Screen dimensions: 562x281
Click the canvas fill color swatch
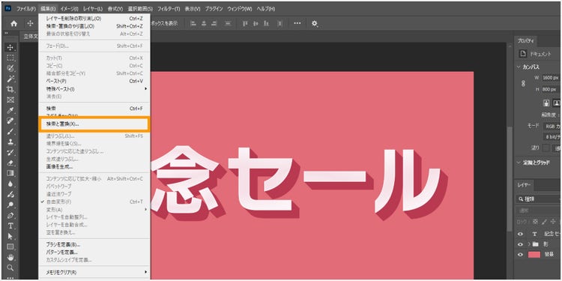point(546,148)
